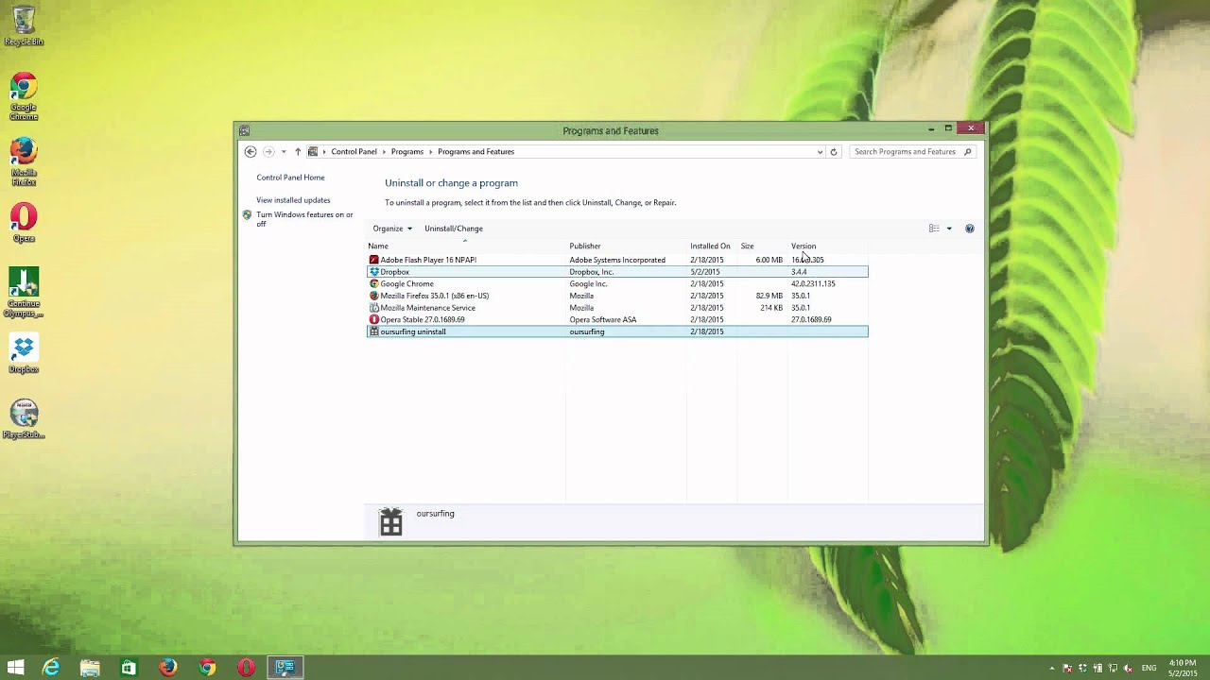Viewport: 1210px width, 680px height.
Task: Open the Organize dropdown menu
Action: pyautogui.click(x=392, y=229)
